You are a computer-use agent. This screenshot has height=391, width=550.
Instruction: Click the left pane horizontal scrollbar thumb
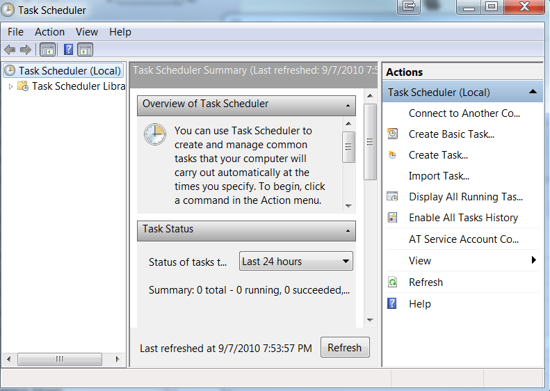tap(60, 359)
